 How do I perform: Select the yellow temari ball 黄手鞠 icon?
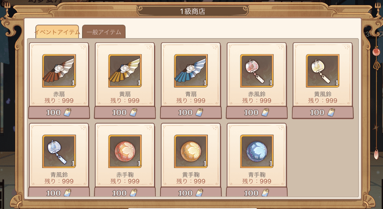(x=191, y=152)
